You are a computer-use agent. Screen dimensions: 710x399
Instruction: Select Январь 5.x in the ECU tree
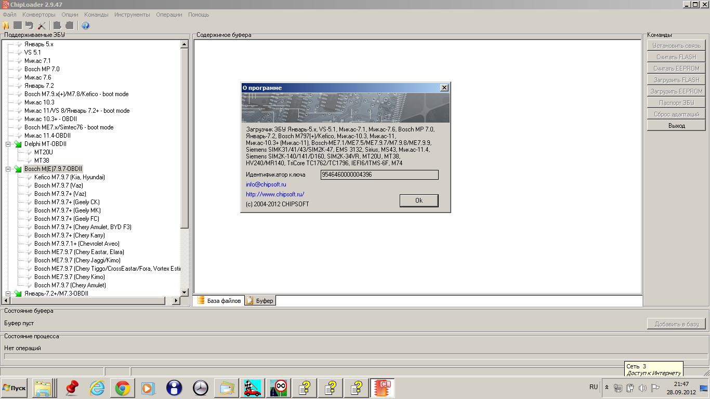(x=38, y=44)
